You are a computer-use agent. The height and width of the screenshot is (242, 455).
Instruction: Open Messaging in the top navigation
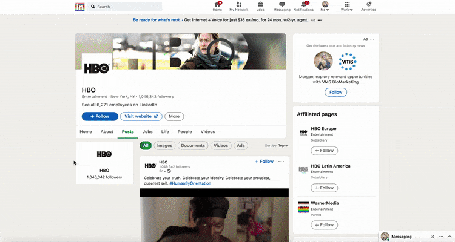pyautogui.click(x=281, y=7)
